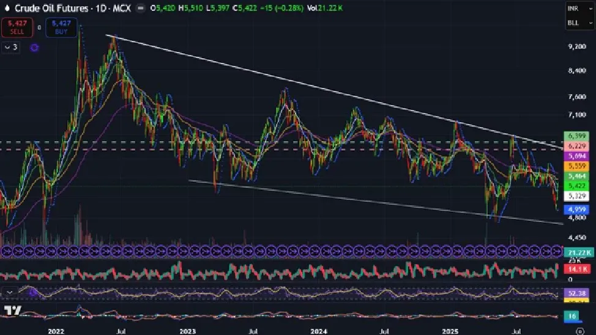Image resolution: width=596 pixels, height=335 pixels.
Task: Click the green 6,399 price label
Action: click(x=576, y=136)
